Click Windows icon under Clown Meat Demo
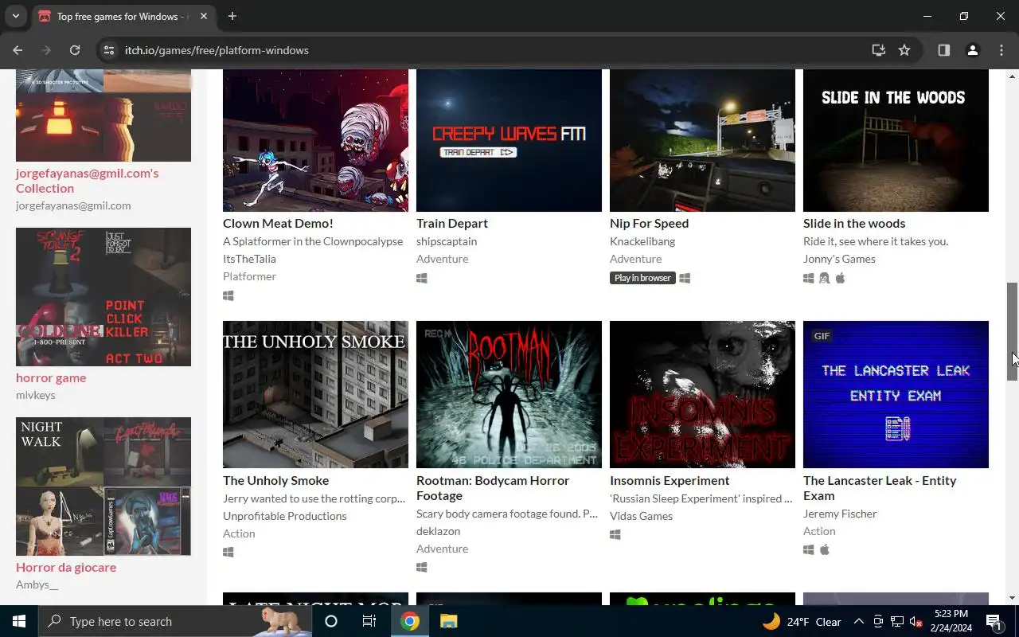The width and height of the screenshot is (1019, 637). (228, 295)
